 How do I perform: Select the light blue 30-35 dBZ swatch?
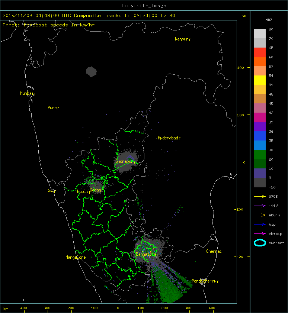260,145
